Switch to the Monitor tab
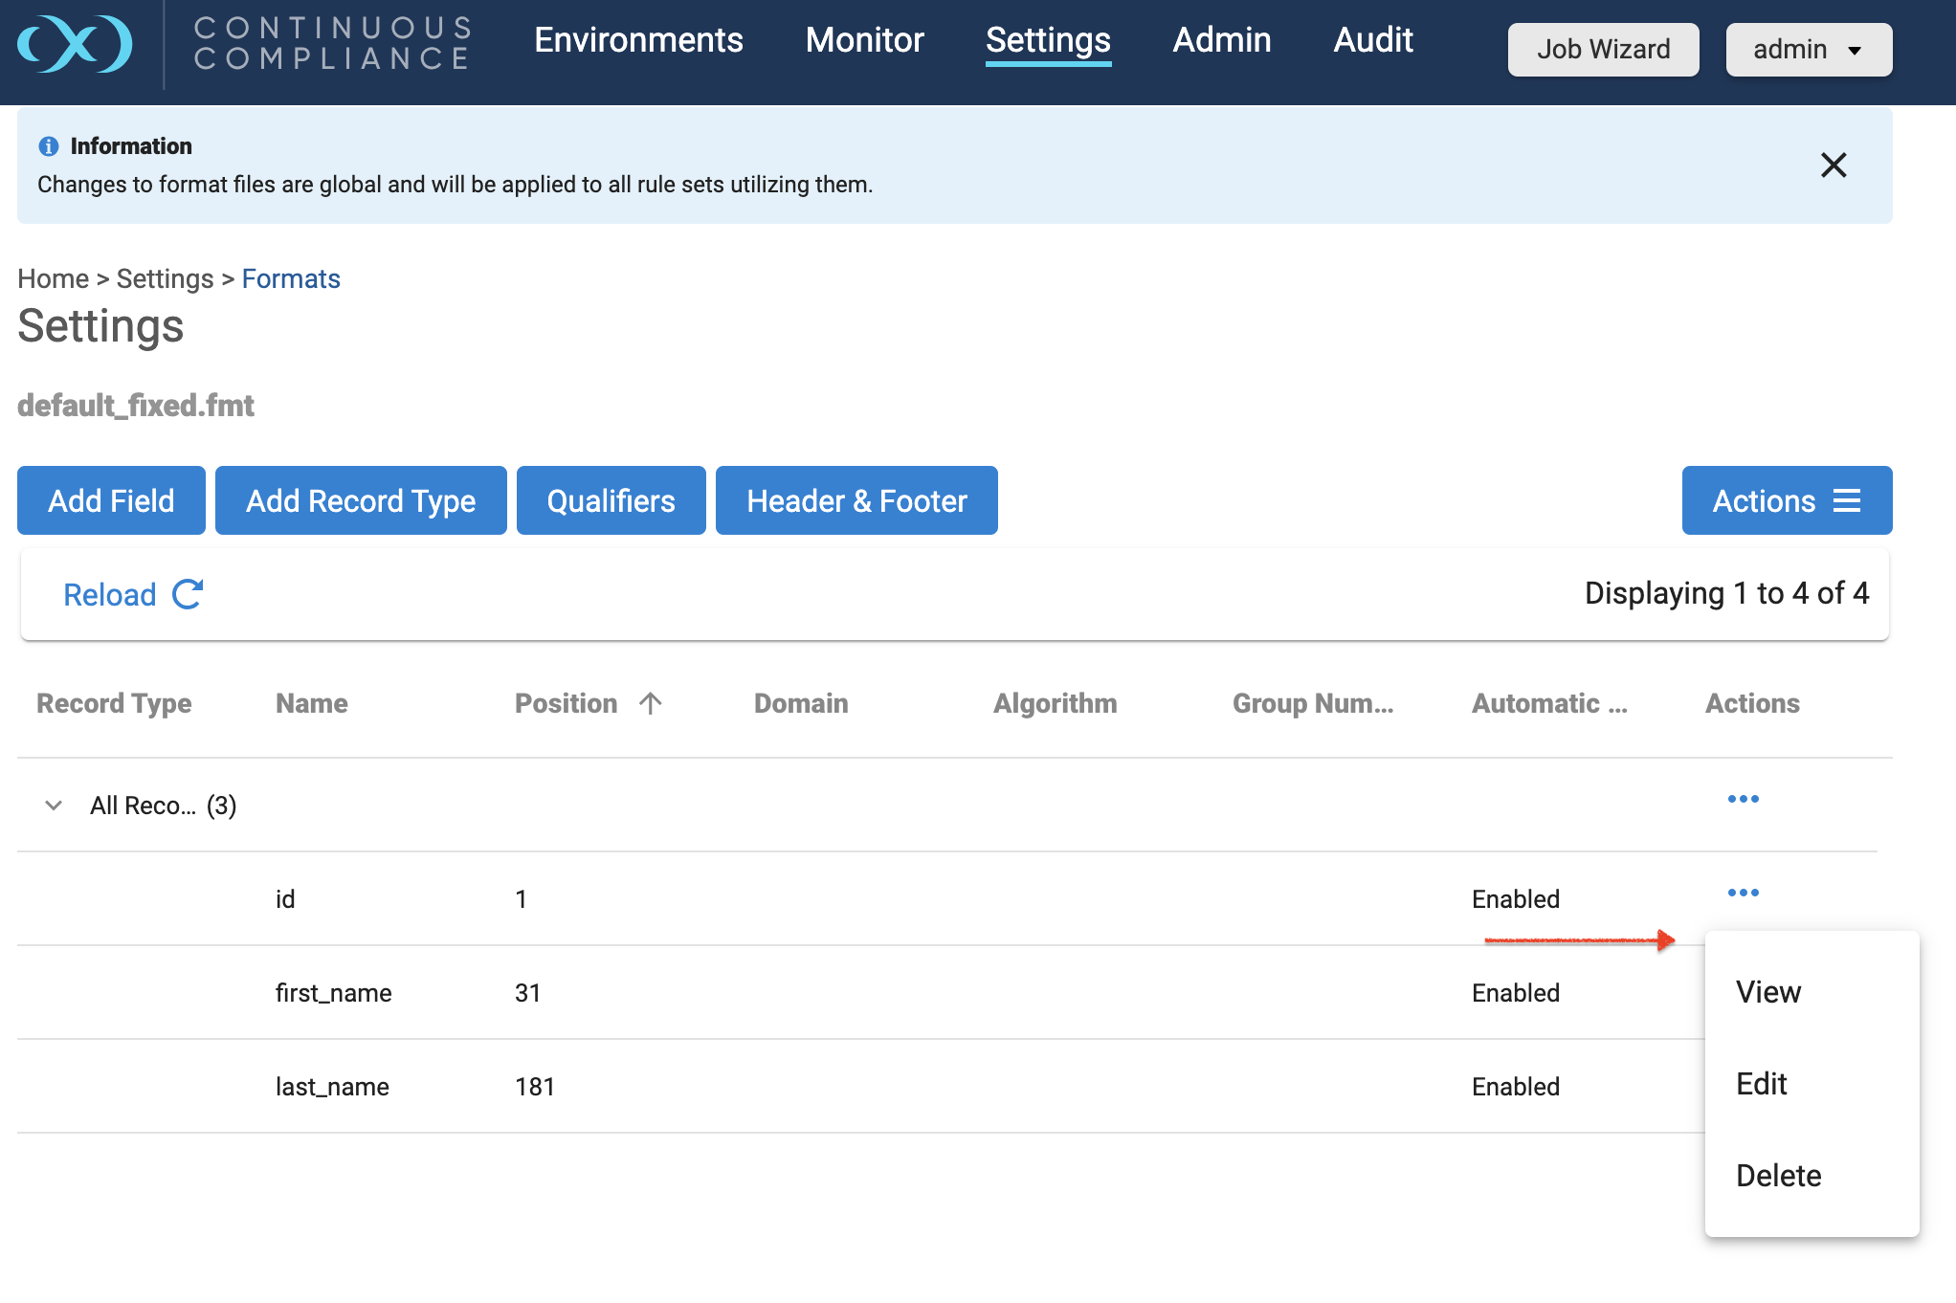 pyautogui.click(x=864, y=40)
